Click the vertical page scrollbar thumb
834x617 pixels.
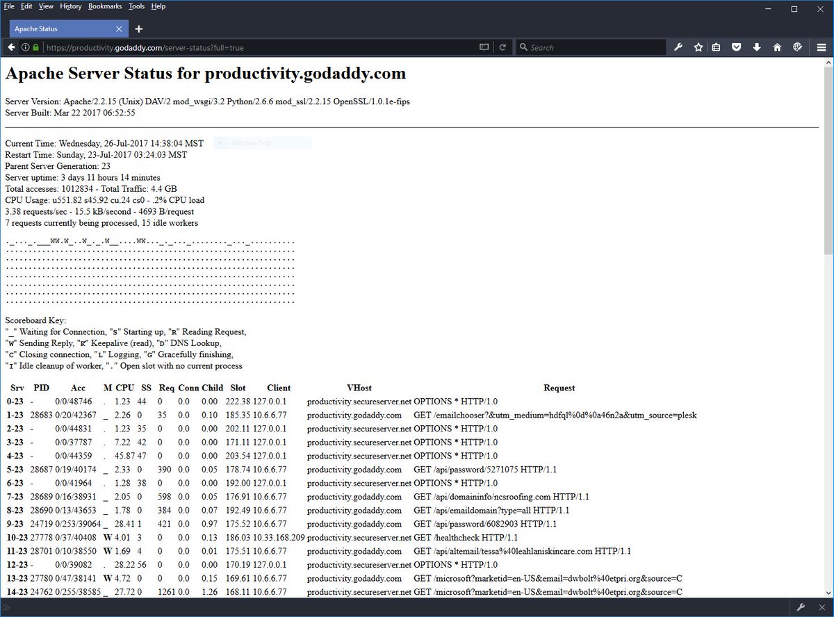[x=828, y=161]
